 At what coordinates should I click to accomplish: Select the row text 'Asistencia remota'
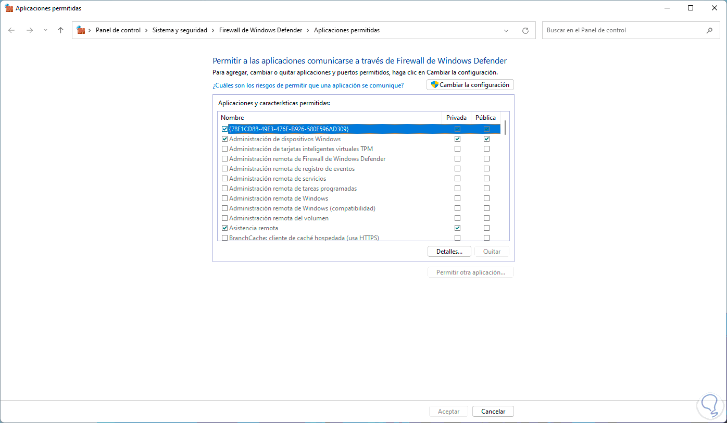tap(254, 228)
